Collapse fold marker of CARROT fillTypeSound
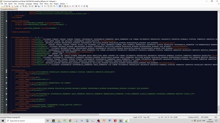Screen dimensions: 220x123 [x=7, y=99]
